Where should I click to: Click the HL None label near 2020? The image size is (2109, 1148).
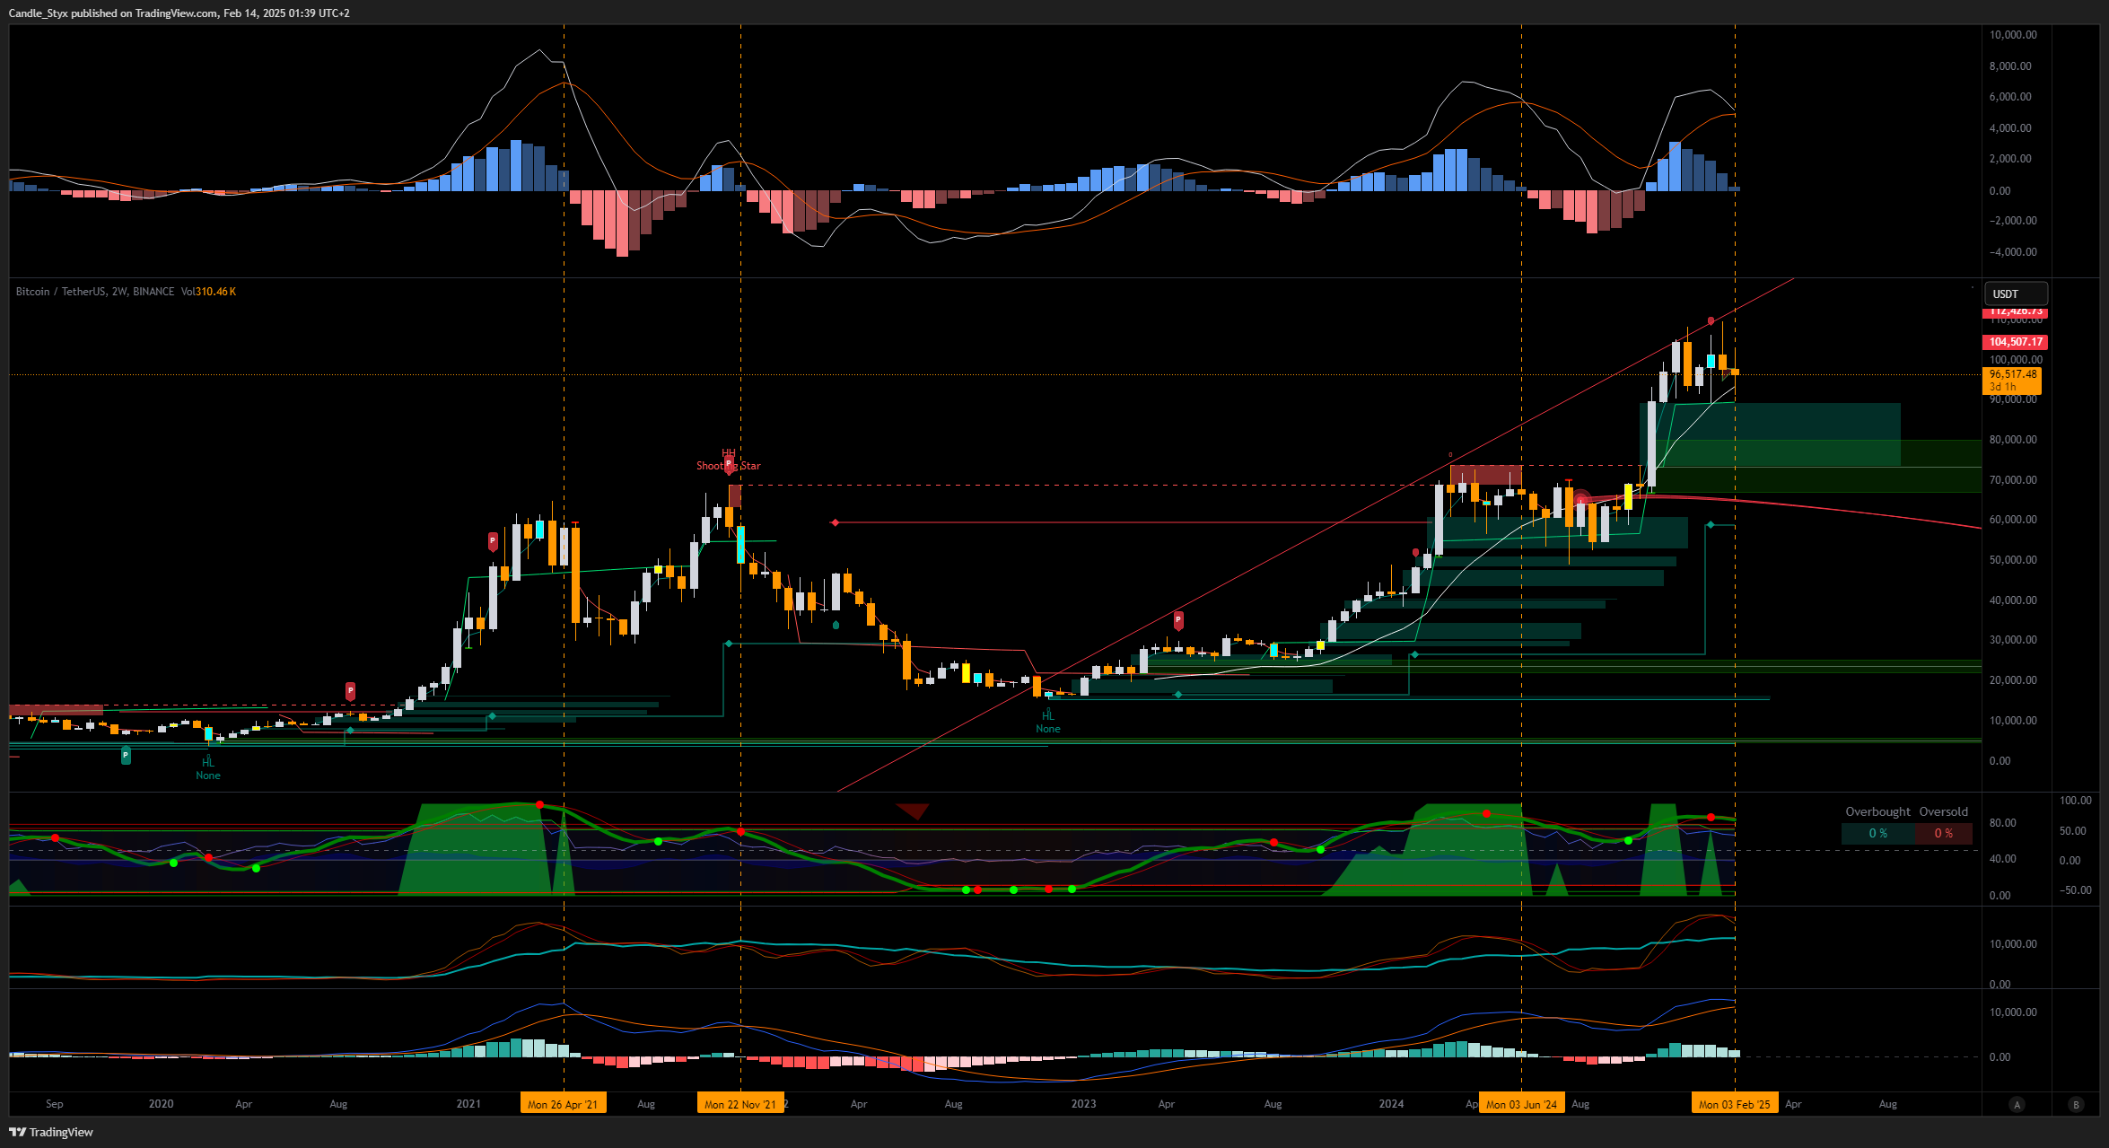pyautogui.click(x=208, y=769)
